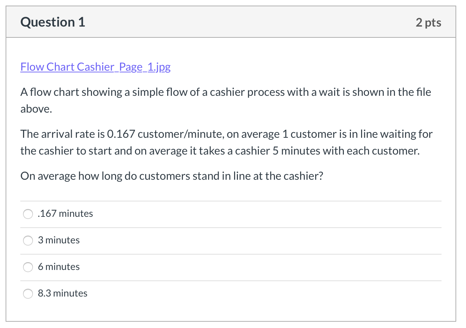Select the 6 minutes radio button
The width and height of the screenshot is (466, 328).
pyautogui.click(x=28, y=267)
